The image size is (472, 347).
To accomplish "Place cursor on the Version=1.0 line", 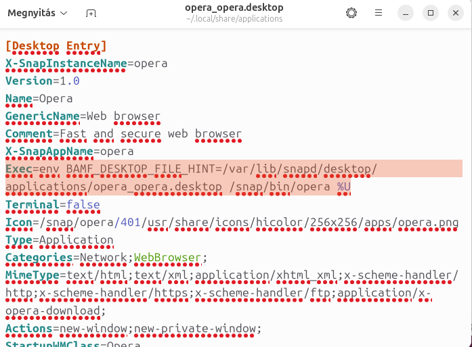I will 43,81.
